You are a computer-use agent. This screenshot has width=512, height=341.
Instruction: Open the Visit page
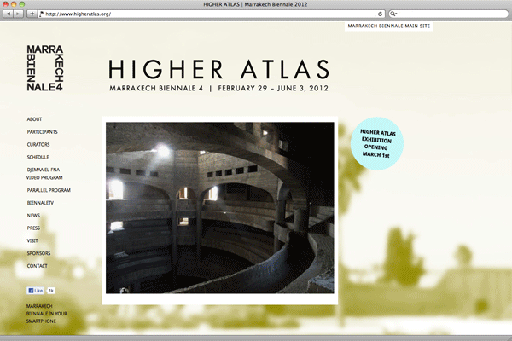(x=32, y=240)
